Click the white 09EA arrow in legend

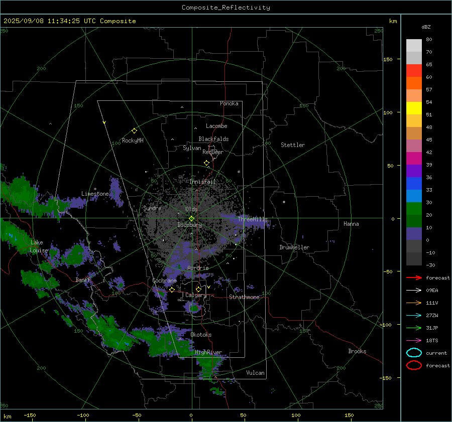pyautogui.click(x=414, y=290)
